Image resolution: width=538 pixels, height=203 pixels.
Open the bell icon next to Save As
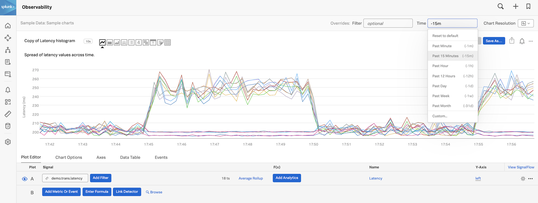pyautogui.click(x=522, y=41)
